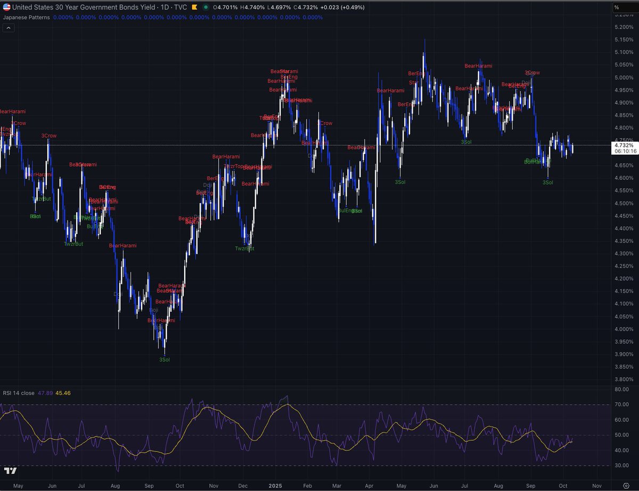Click the green 3Sol label near July 2025
Viewport: 639px width, 491px height.
(x=466, y=142)
